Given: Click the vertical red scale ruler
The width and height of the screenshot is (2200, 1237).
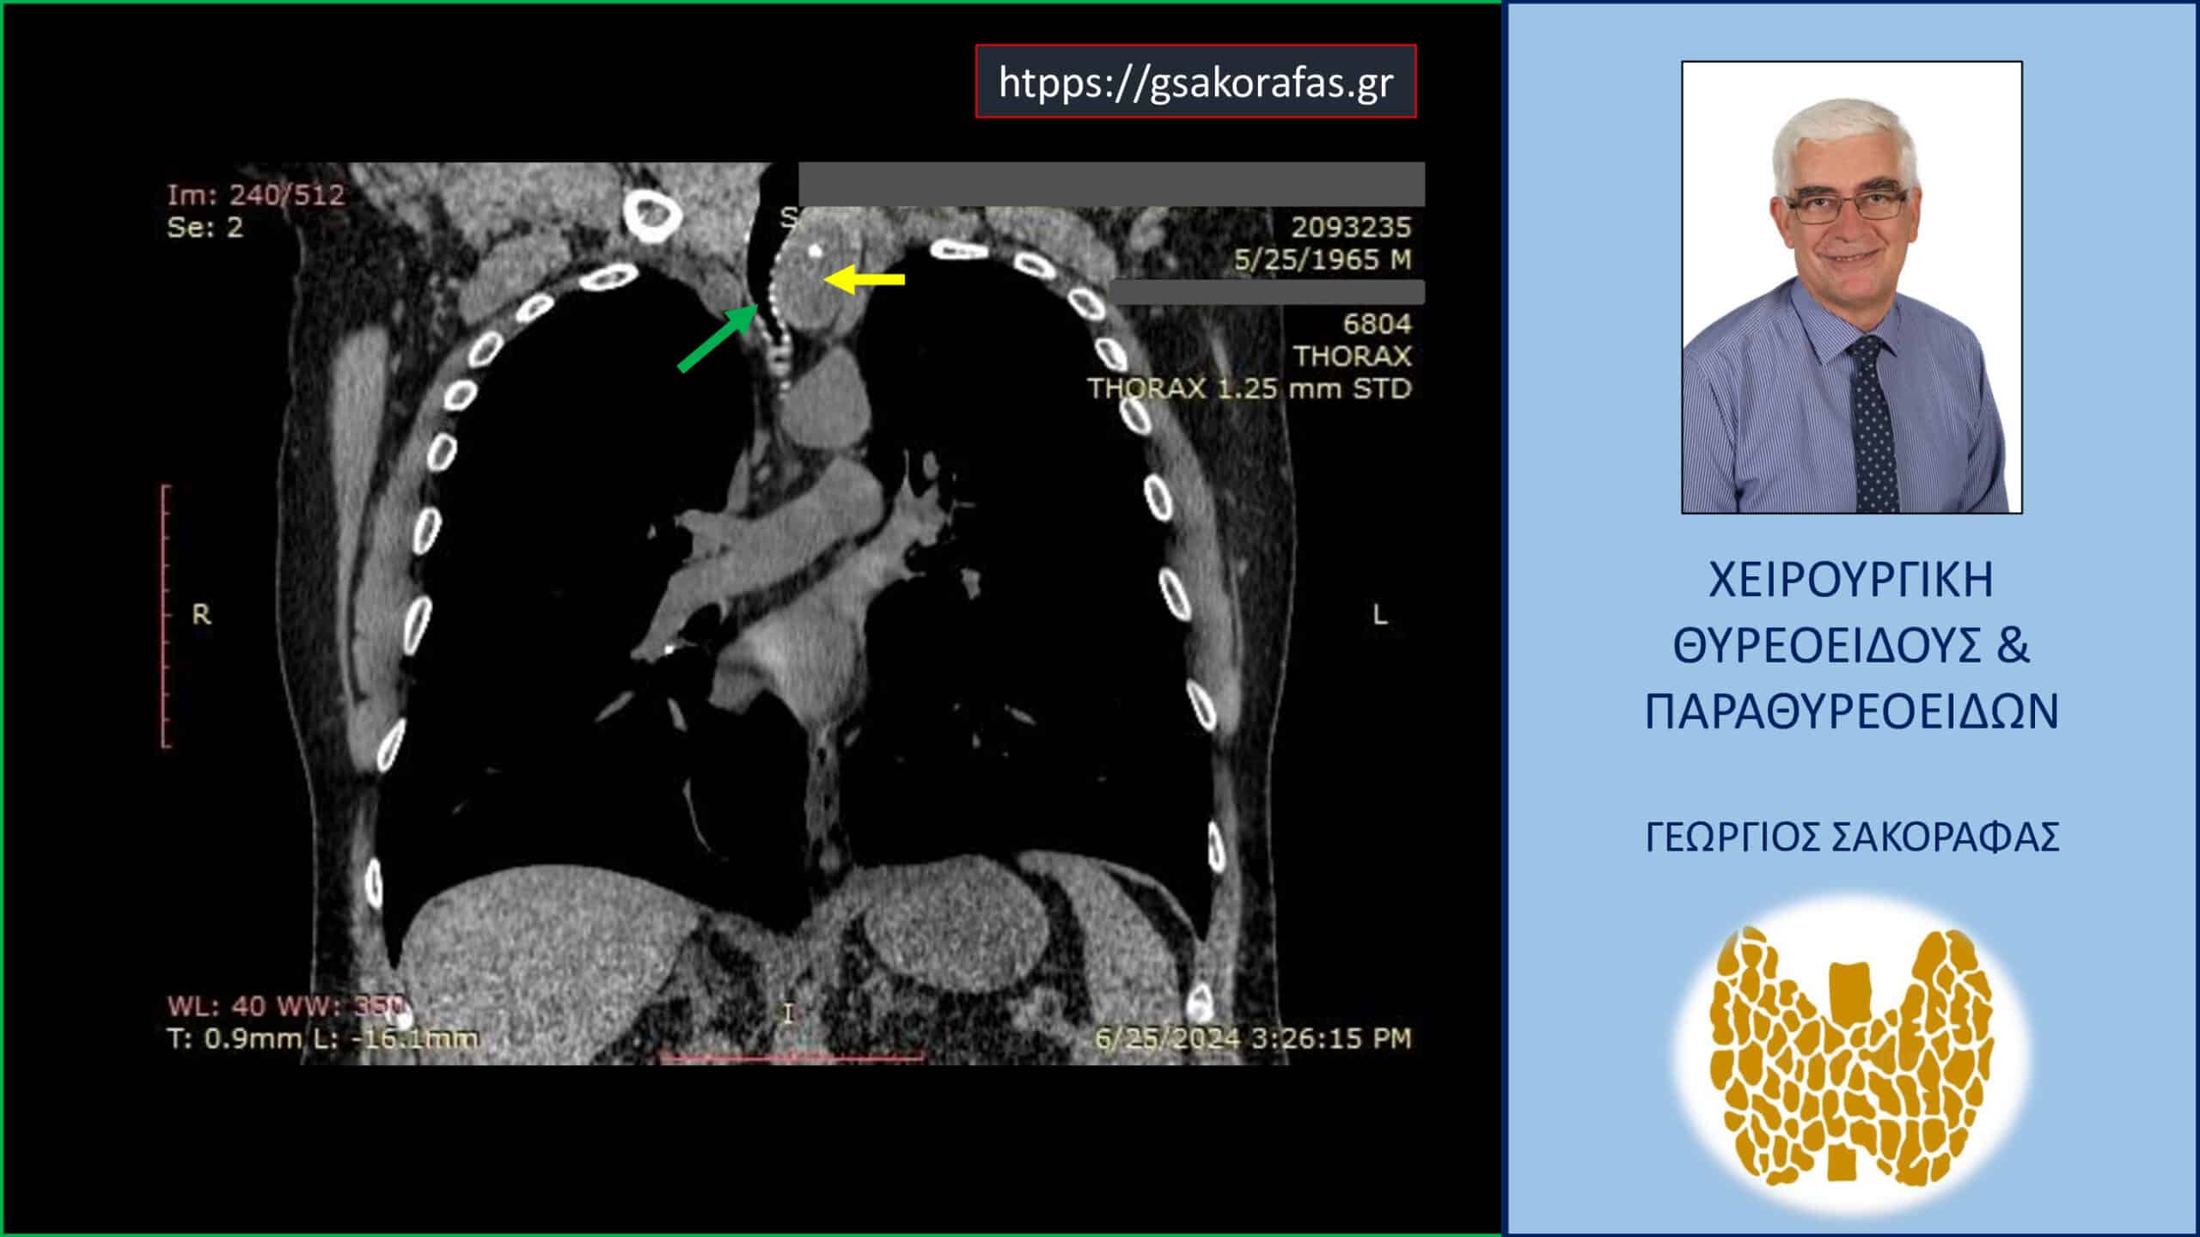Looking at the screenshot, I should 165,617.
